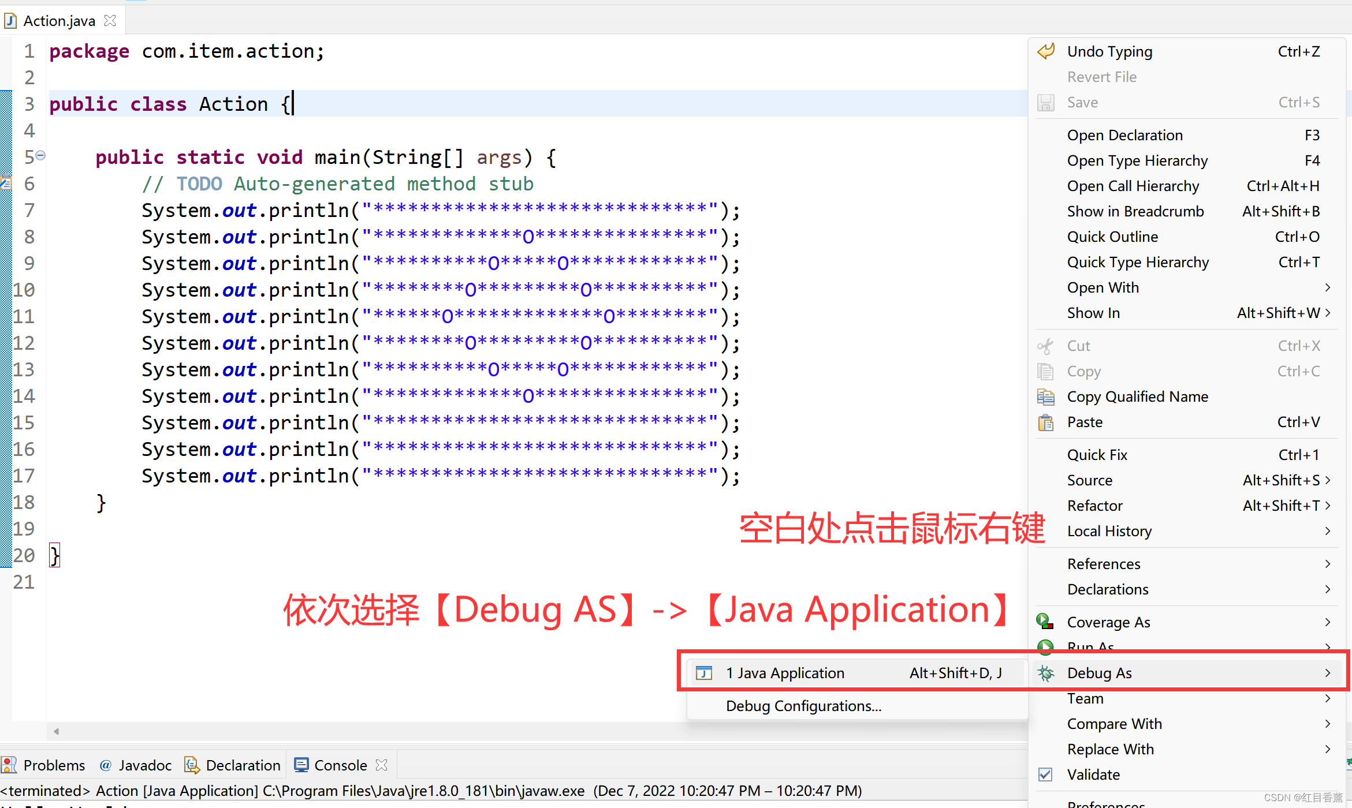
Task: Select Copy Qualified Name
Action: pos(1137,396)
